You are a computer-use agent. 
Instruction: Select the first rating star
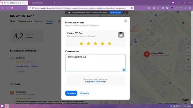click(81, 43)
